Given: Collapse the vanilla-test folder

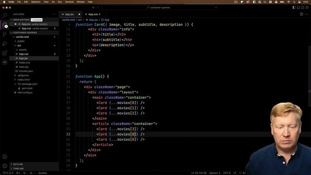Looking at the screenshot, I should pos(22,37).
